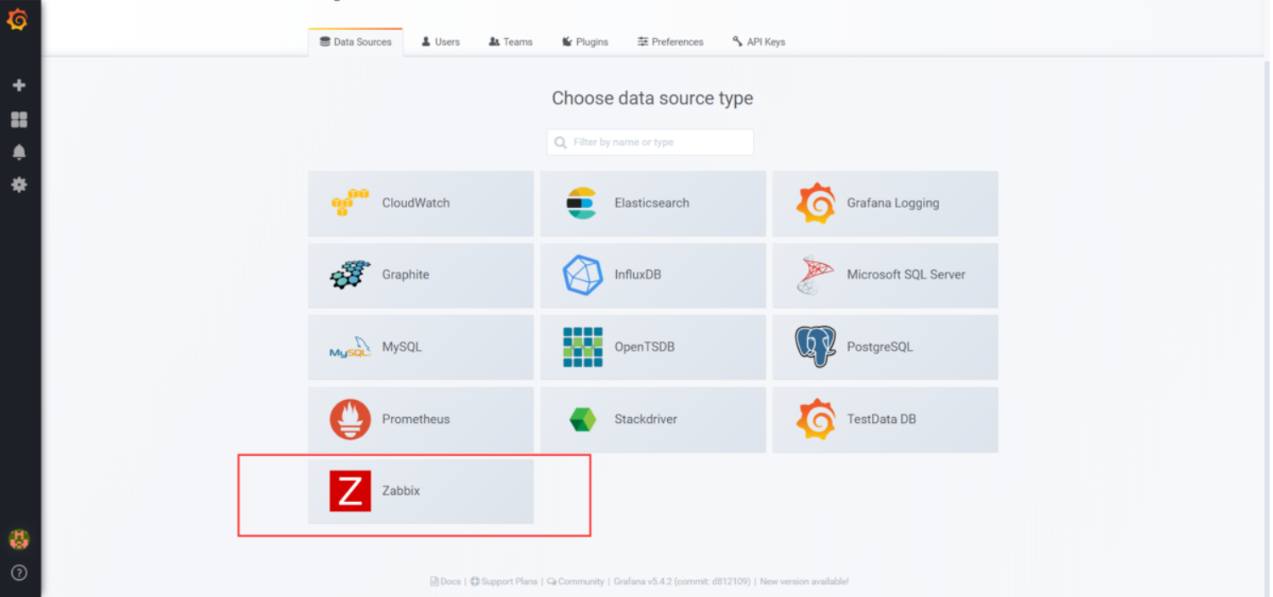Screen dimensions: 1273x597
Task: Open the Help question mark icon
Action: (x=19, y=572)
